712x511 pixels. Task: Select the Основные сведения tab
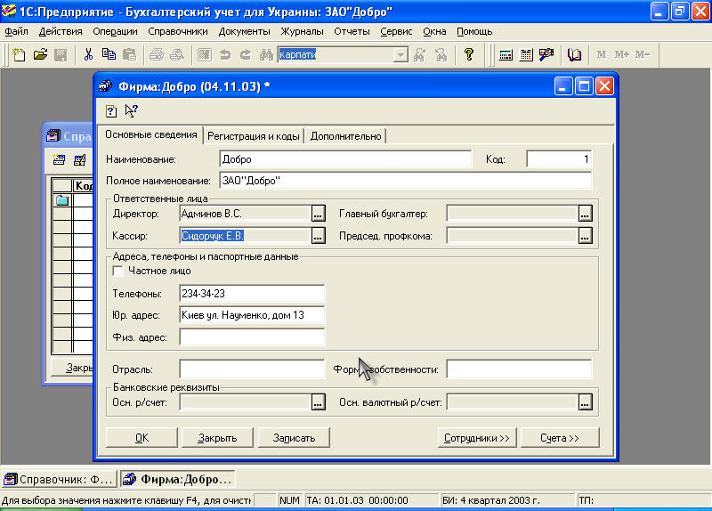[x=150, y=135]
